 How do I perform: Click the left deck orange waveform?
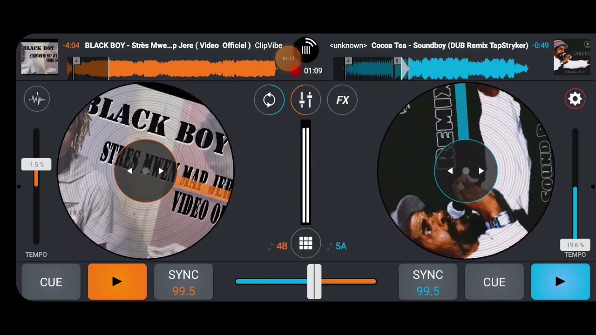pyautogui.click(x=172, y=69)
